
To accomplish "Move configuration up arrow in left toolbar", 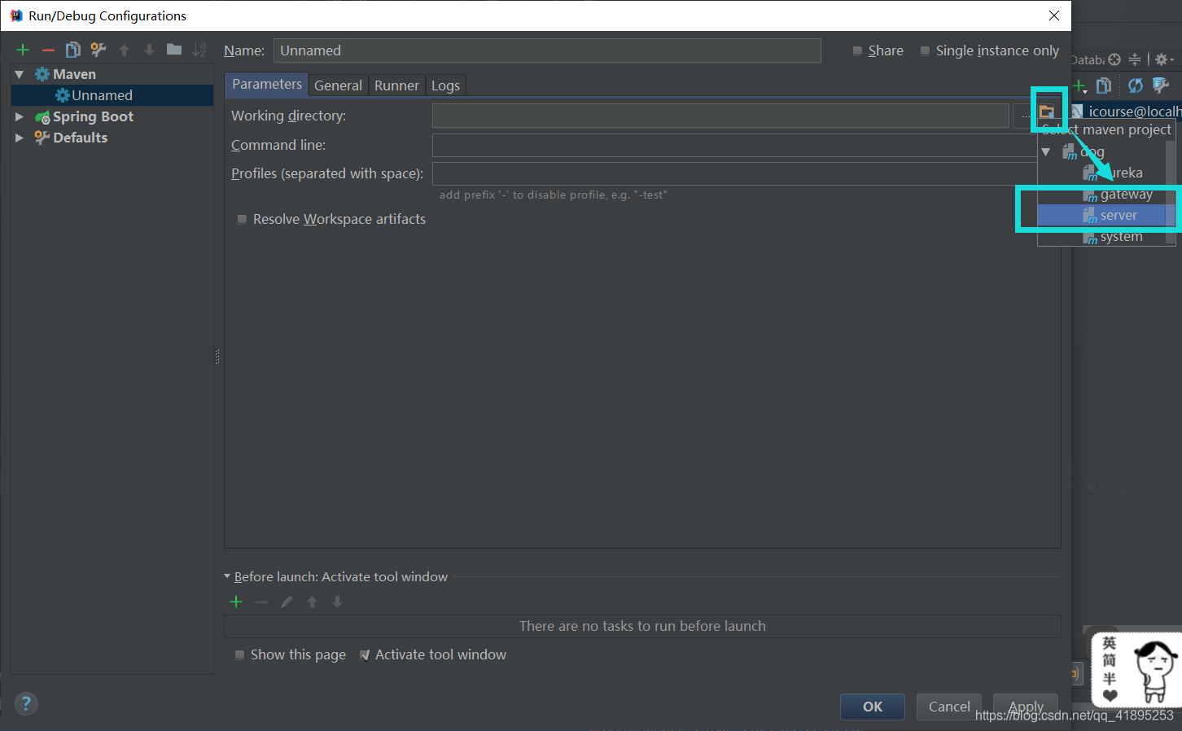I will pos(125,50).
